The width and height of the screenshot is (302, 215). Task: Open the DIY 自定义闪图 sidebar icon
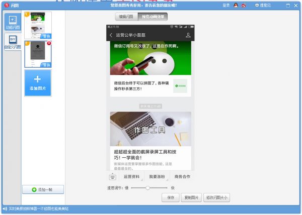click(13, 42)
